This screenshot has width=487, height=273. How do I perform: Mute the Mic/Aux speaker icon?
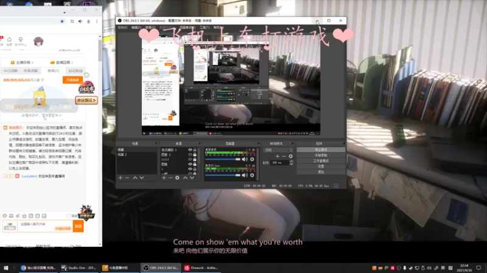click(245, 175)
